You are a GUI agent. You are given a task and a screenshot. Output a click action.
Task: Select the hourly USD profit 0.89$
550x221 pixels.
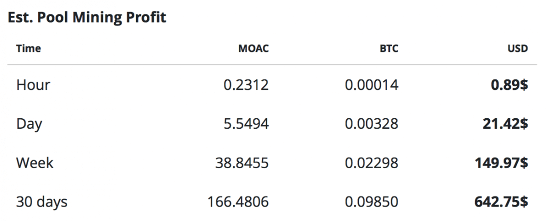[x=509, y=85]
